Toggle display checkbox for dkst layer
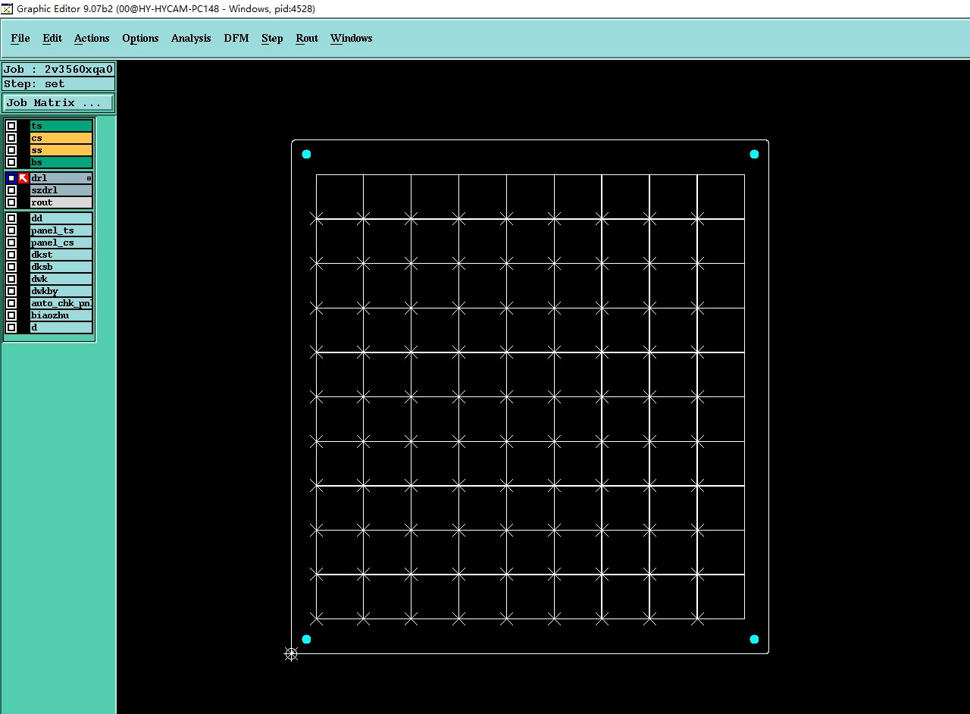This screenshot has height=714, width=970. pyautogui.click(x=11, y=255)
